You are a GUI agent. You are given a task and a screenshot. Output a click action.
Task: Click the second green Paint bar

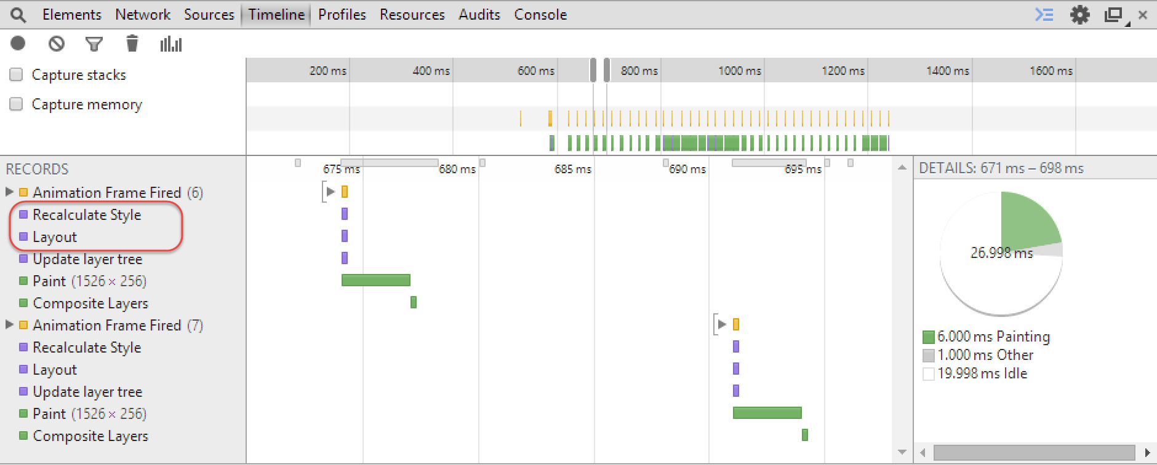point(767,413)
